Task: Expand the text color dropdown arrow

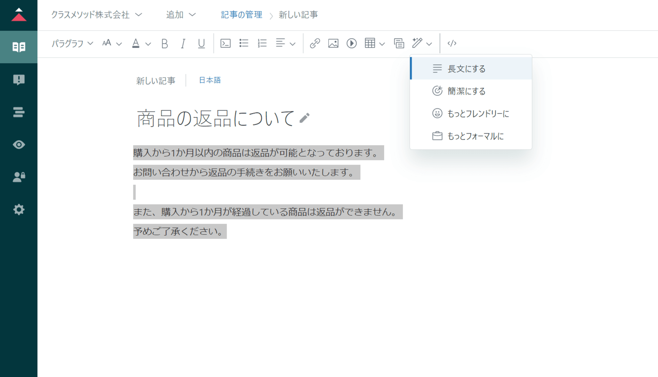Action: click(x=148, y=44)
